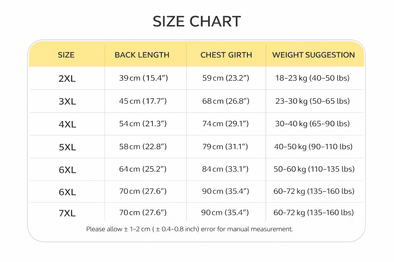Image resolution: width=394 pixels, height=262 pixels.
Task: Select the 59 cm (23.2") chest girth cell
Action: 226,78
